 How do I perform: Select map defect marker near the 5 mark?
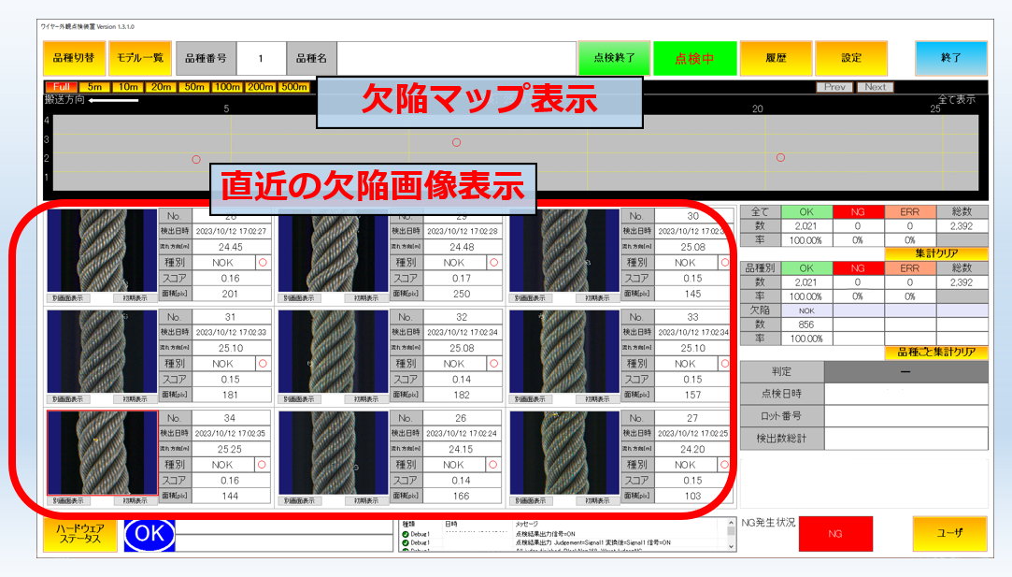pyautogui.click(x=196, y=160)
